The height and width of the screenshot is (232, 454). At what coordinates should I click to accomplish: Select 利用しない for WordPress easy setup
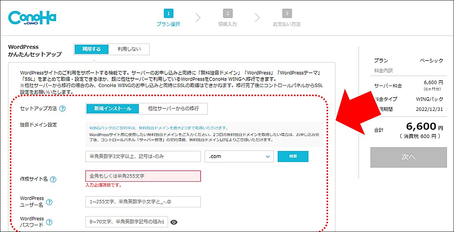(129, 49)
